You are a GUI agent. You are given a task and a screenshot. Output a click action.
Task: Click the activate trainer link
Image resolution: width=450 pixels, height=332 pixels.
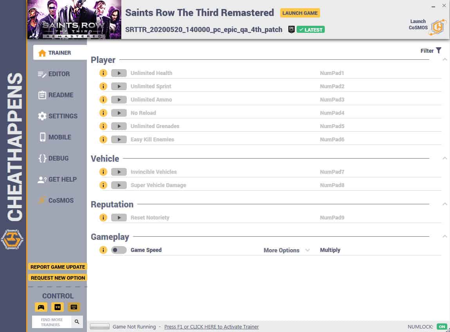212,327
